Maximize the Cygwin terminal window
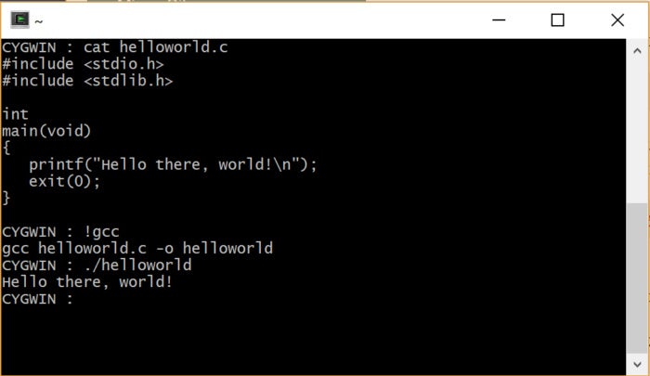Screen dimensions: 650x376 pos(557,19)
